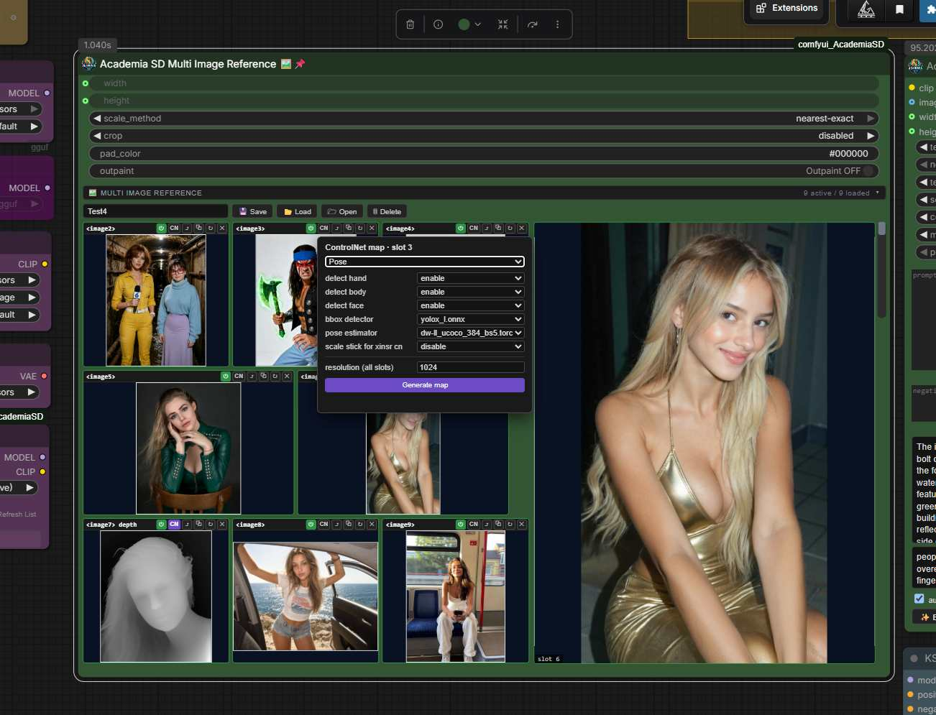
Task: Click the Academia logo icon in top bar
Action: tap(866, 9)
